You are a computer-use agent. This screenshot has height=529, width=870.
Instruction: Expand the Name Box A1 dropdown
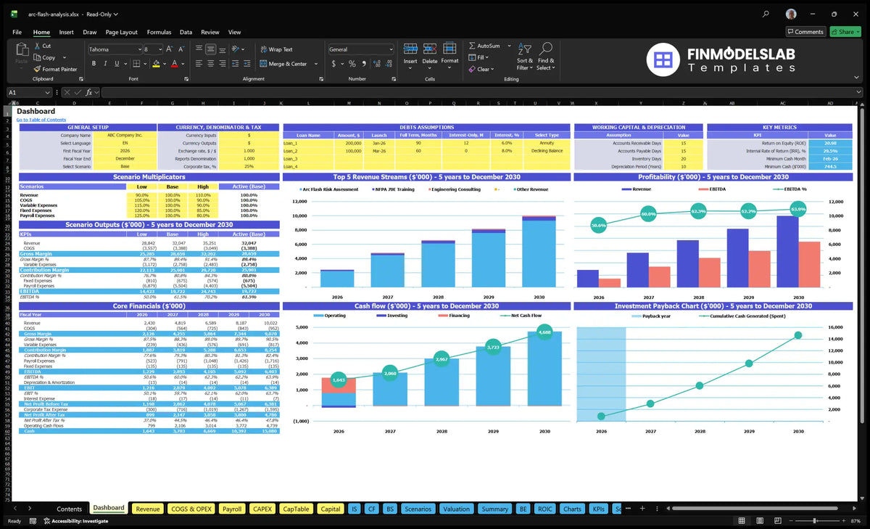[47, 92]
